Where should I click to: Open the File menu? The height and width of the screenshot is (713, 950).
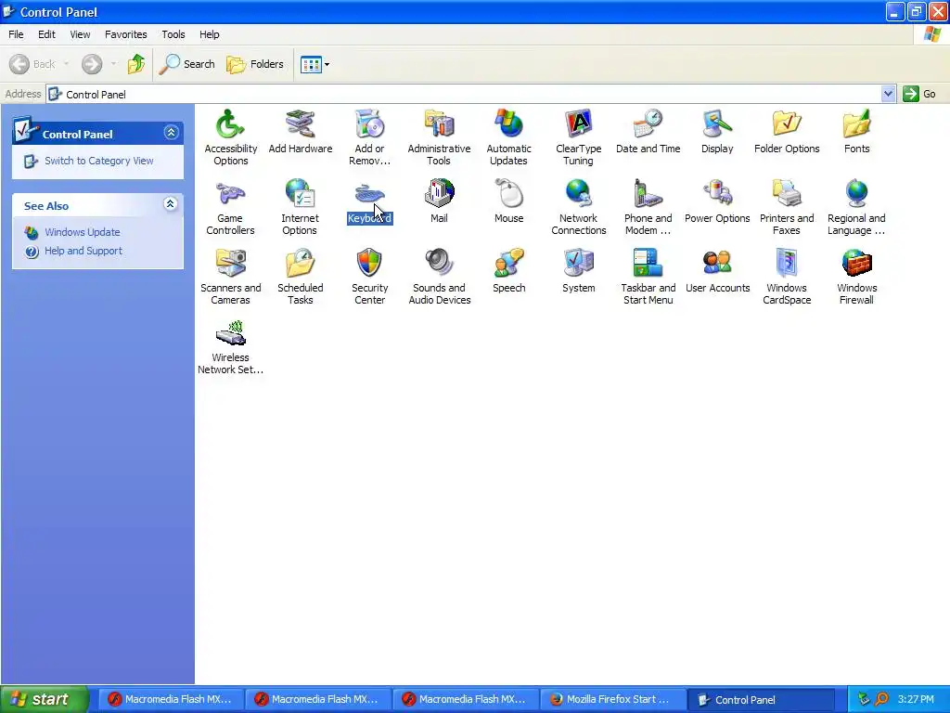pyautogui.click(x=16, y=34)
